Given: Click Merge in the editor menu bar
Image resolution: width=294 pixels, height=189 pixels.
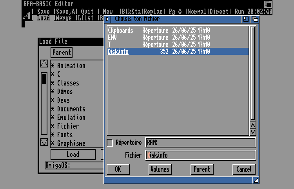Looking at the screenshot, I should pyautogui.click(x=64, y=18).
